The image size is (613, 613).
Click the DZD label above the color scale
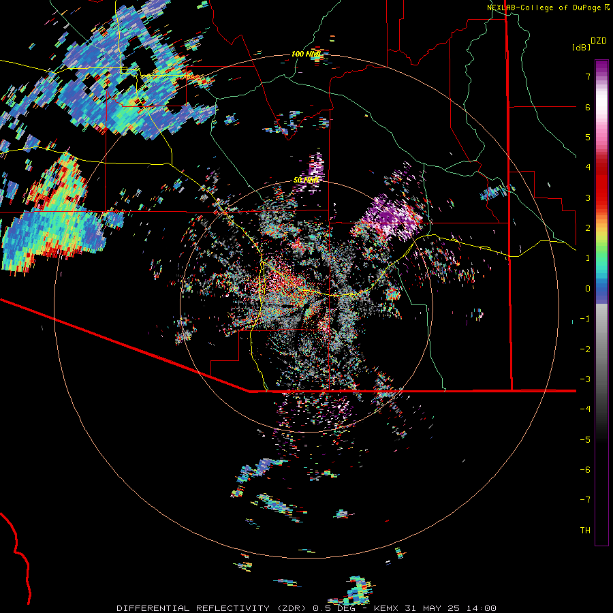(x=599, y=41)
